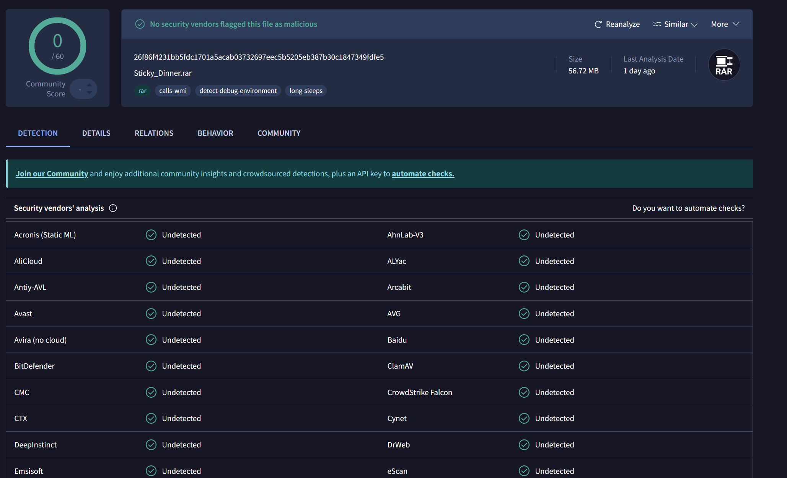787x478 pixels.
Task: Expand the Similar dropdown chevron
Action: click(694, 24)
